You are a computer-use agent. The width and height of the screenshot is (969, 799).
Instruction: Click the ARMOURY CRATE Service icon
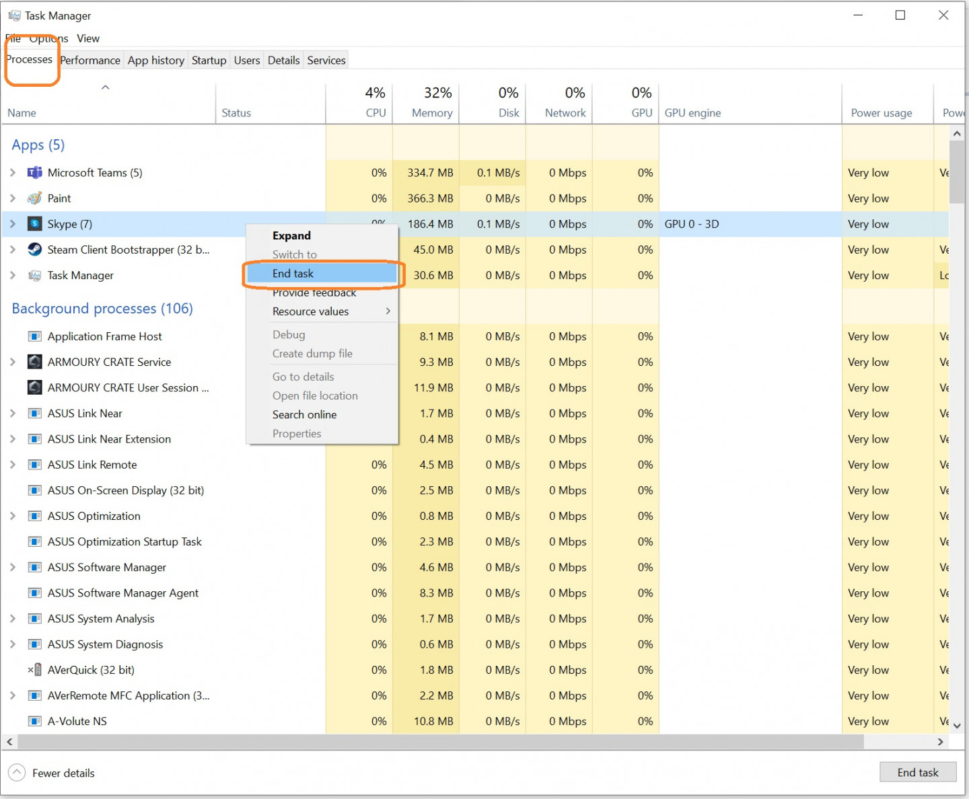click(34, 362)
